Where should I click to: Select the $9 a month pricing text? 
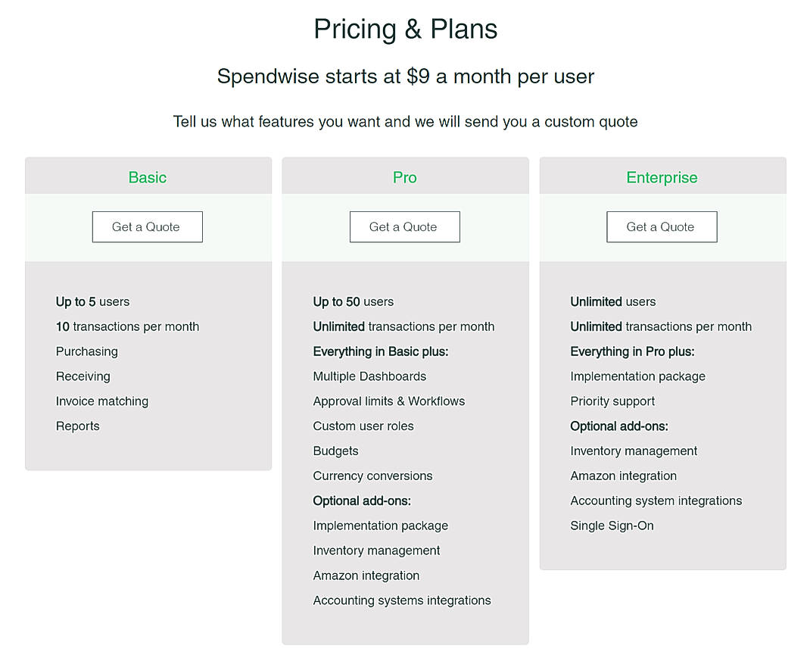click(x=405, y=76)
